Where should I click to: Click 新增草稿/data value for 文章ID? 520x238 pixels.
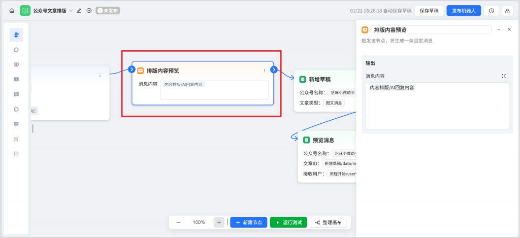click(x=339, y=163)
